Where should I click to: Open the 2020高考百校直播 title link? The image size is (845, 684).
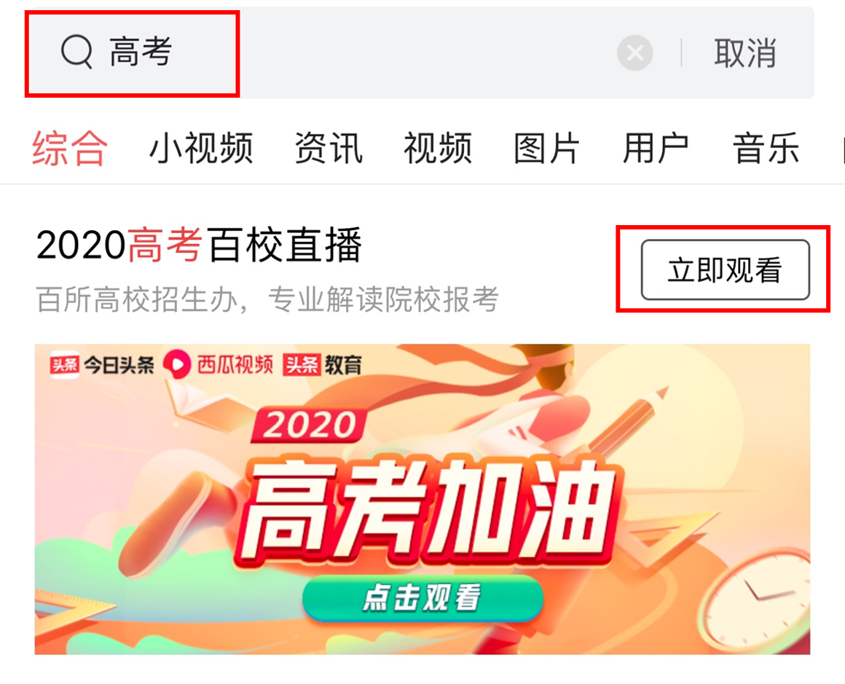[x=199, y=245]
